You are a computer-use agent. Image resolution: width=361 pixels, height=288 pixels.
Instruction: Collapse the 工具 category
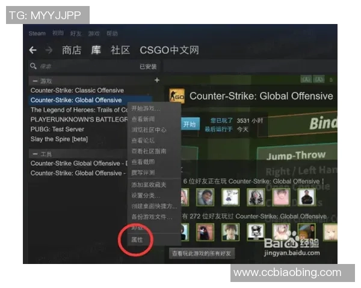[35, 154]
